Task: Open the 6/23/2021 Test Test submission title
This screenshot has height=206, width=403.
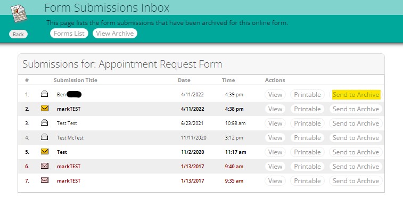Action: [x=67, y=123]
